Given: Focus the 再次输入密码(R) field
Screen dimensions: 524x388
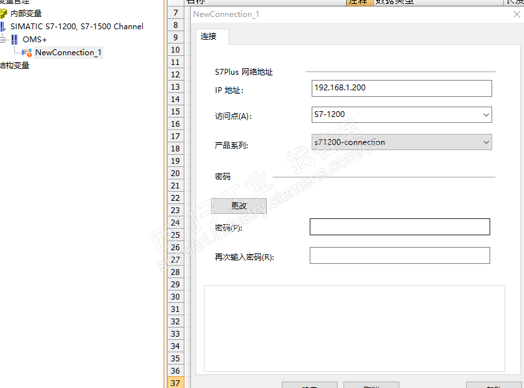Looking at the screenshot, I should pyautogui.click(x=400, y=255).
